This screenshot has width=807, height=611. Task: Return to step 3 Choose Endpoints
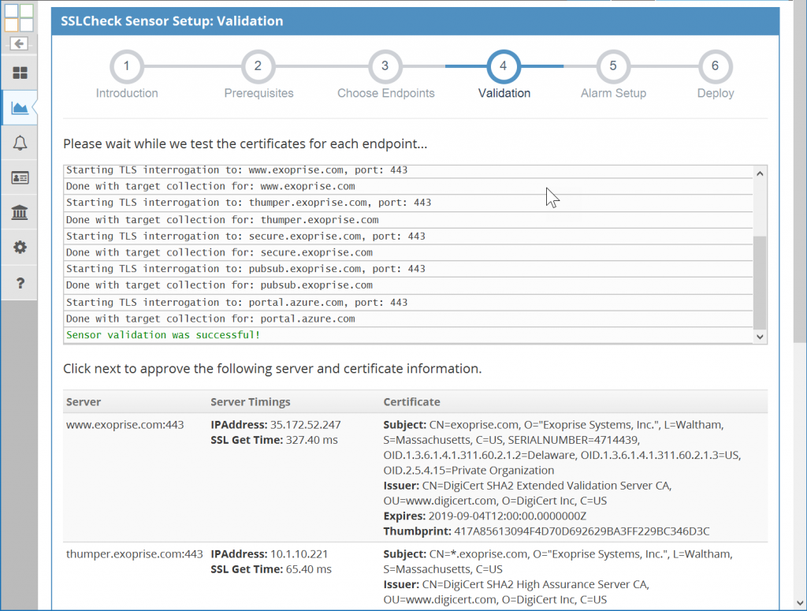tap(385, 67)
